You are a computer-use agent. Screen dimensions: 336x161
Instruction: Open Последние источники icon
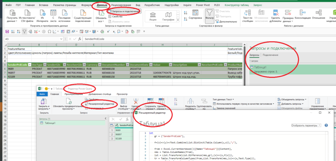(65, 13)
